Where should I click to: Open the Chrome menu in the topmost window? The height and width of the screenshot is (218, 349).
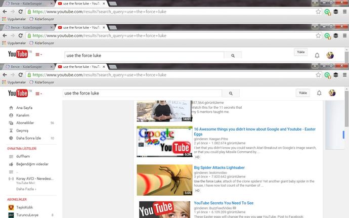click(344, 12)
